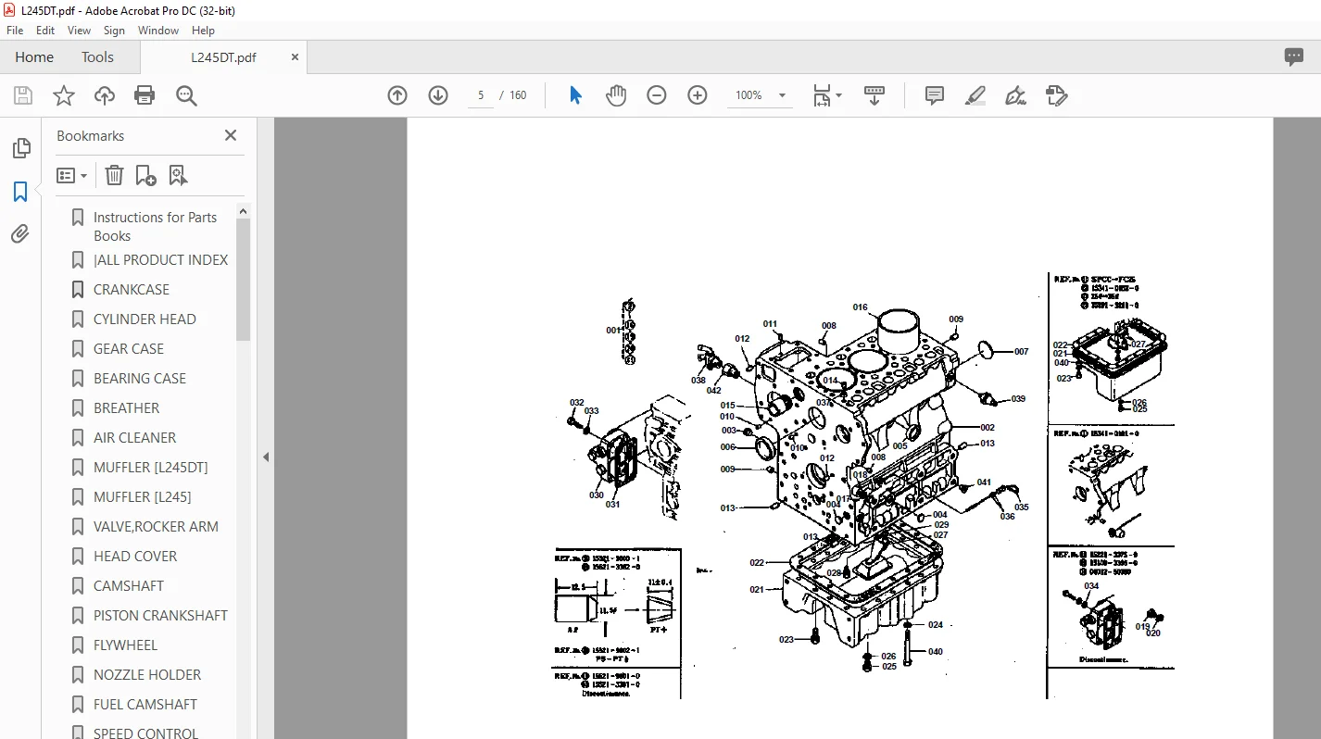Open the bookmarks options menu dropdown
This screenshot has width=1321, height=739.
point(71,175)
